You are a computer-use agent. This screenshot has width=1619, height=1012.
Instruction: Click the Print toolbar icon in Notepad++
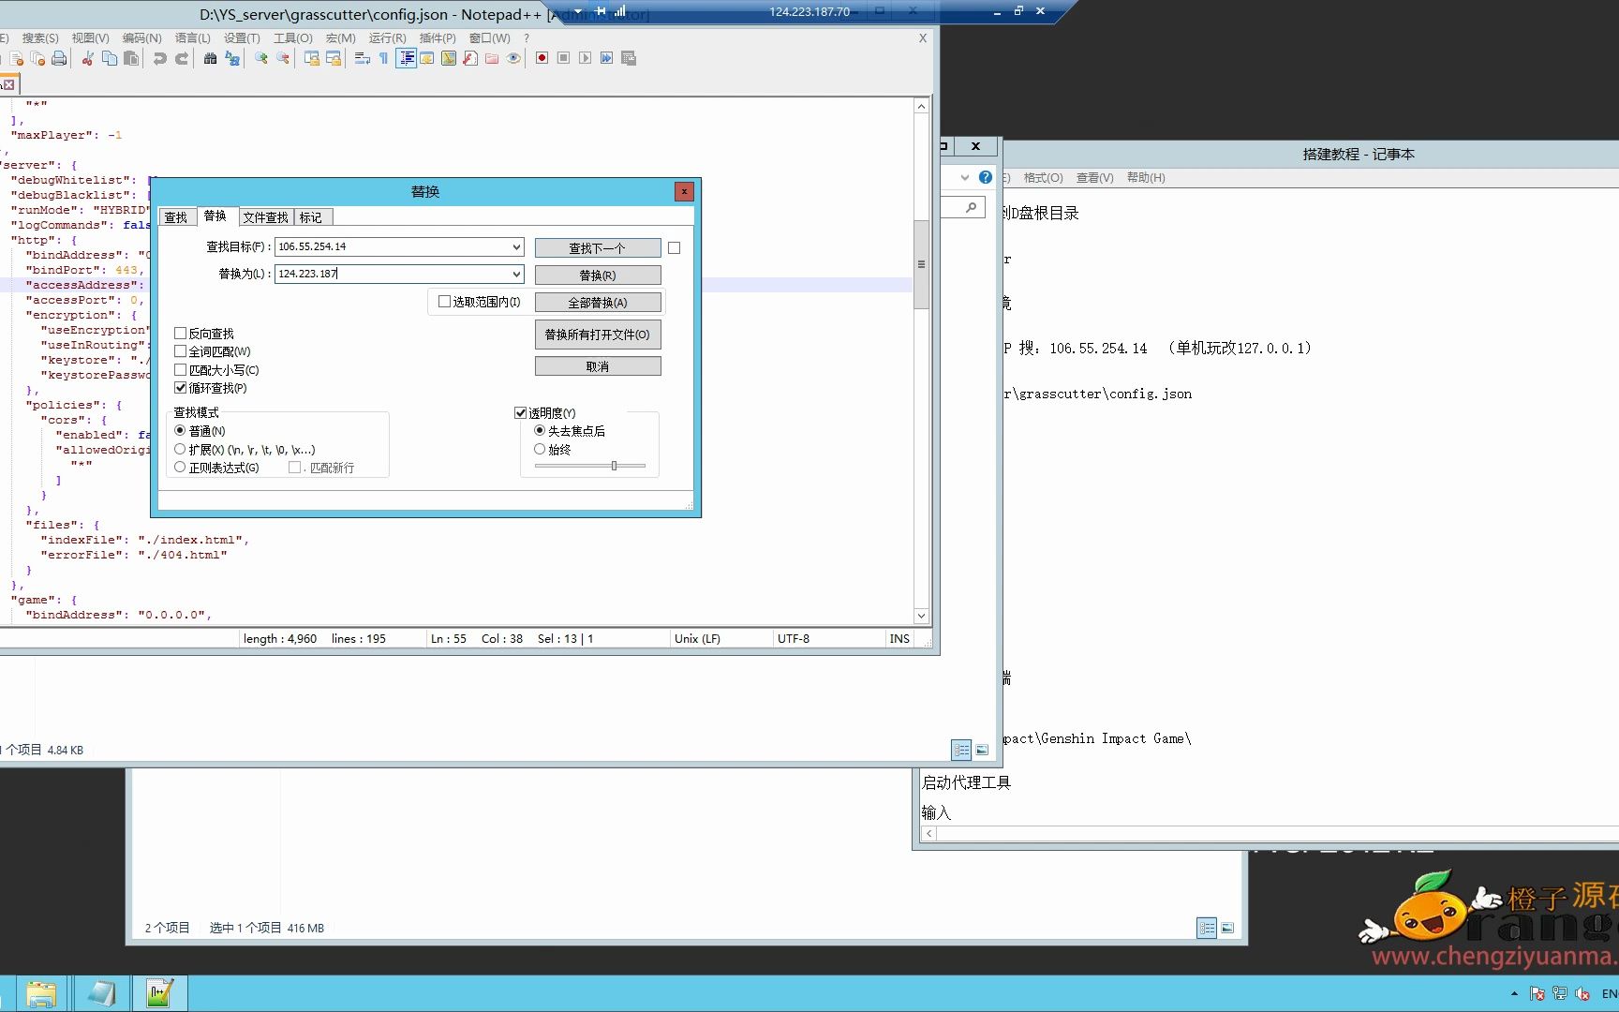59,58
